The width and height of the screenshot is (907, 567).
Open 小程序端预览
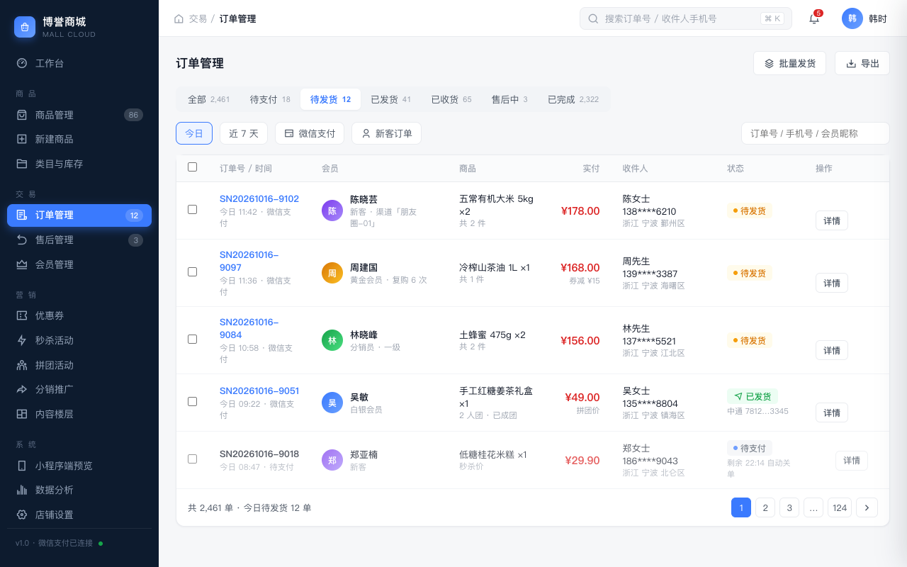[79, 466]
